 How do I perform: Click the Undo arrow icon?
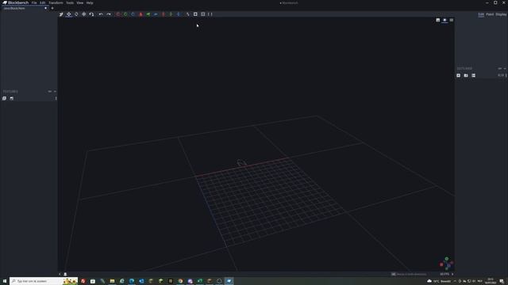pyautogui.click(x=101, y=14)
